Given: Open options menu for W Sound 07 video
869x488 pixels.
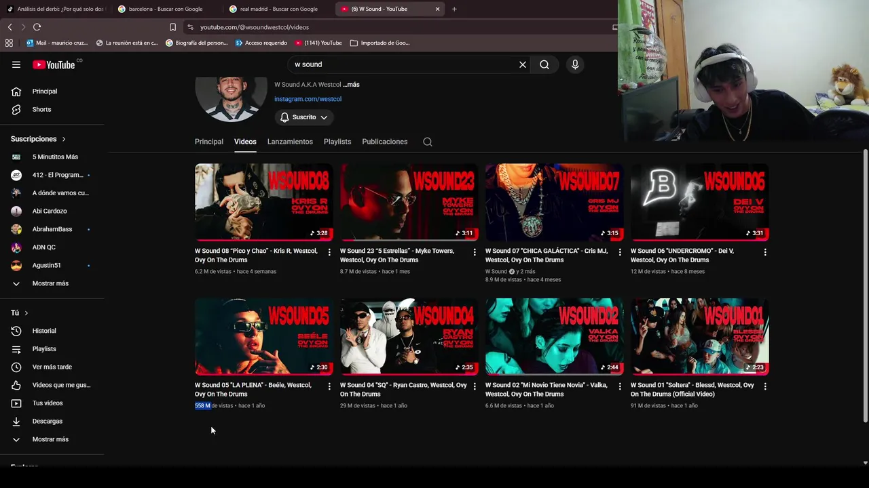Looking at the screenshot, I should [620, 252].
